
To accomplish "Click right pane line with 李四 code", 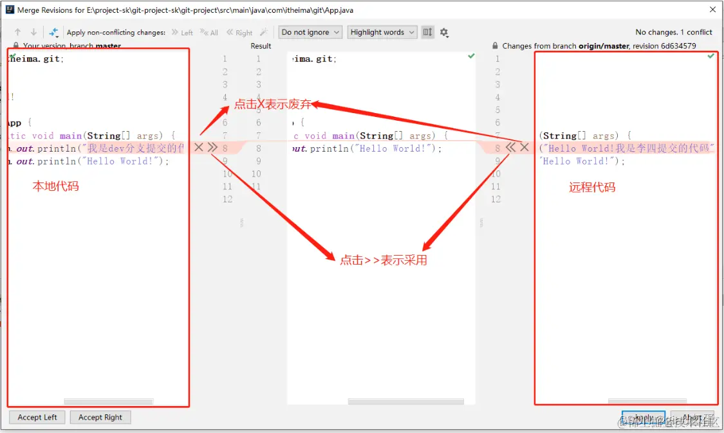I will click(627, 148).
